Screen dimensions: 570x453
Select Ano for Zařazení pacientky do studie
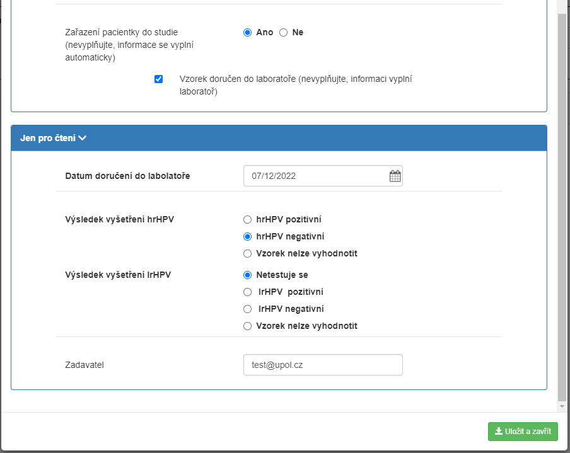click(x=248, y=32)
